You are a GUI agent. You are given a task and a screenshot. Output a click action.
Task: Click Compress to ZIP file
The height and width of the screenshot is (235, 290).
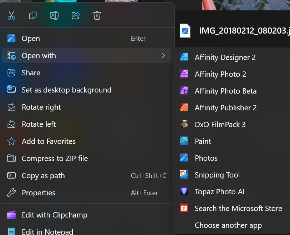55,159
